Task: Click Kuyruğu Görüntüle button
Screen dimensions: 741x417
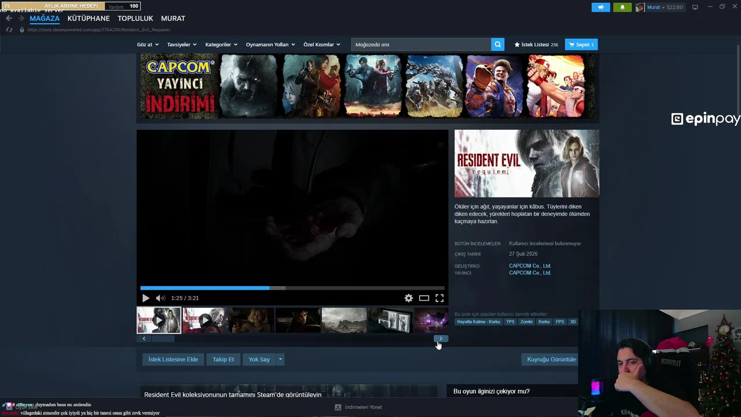Action: click(x=551, y=360)
